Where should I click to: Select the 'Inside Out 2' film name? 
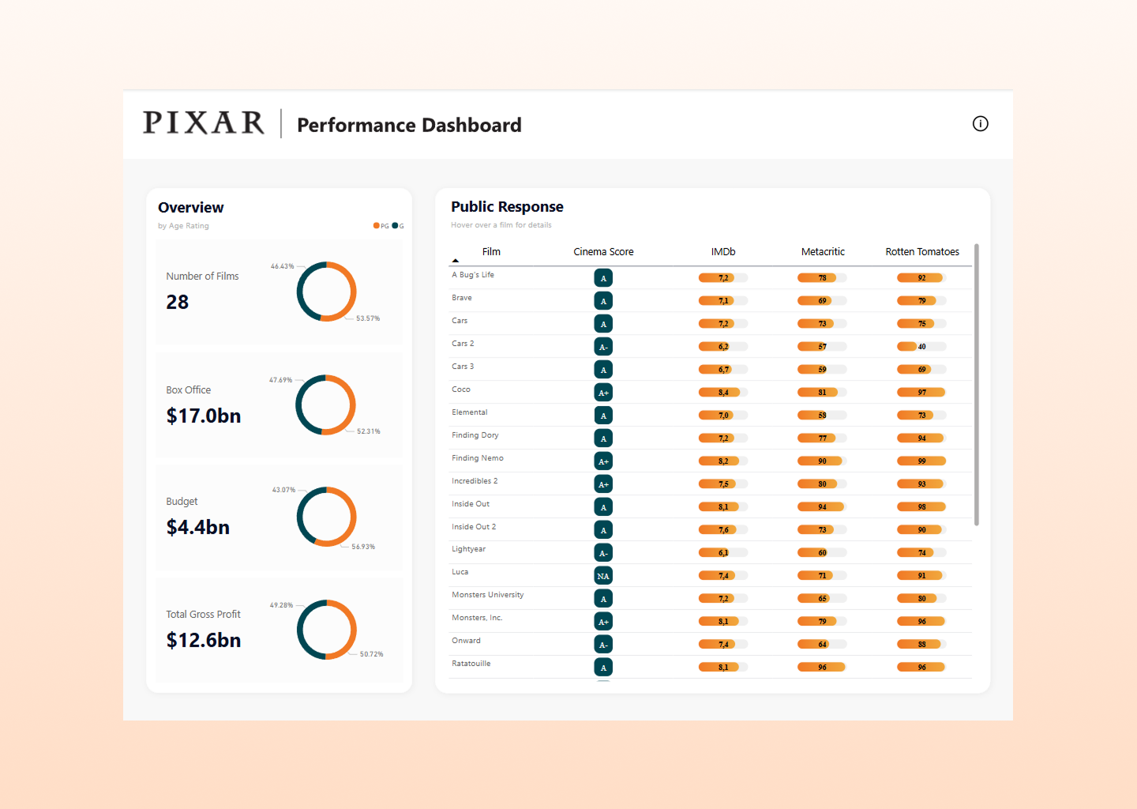point(474,527)
